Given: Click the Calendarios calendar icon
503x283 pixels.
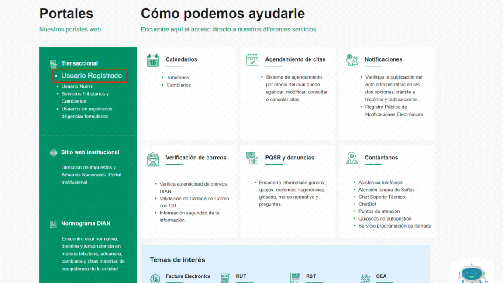Looking at the screenshot, I should point(153,60).
